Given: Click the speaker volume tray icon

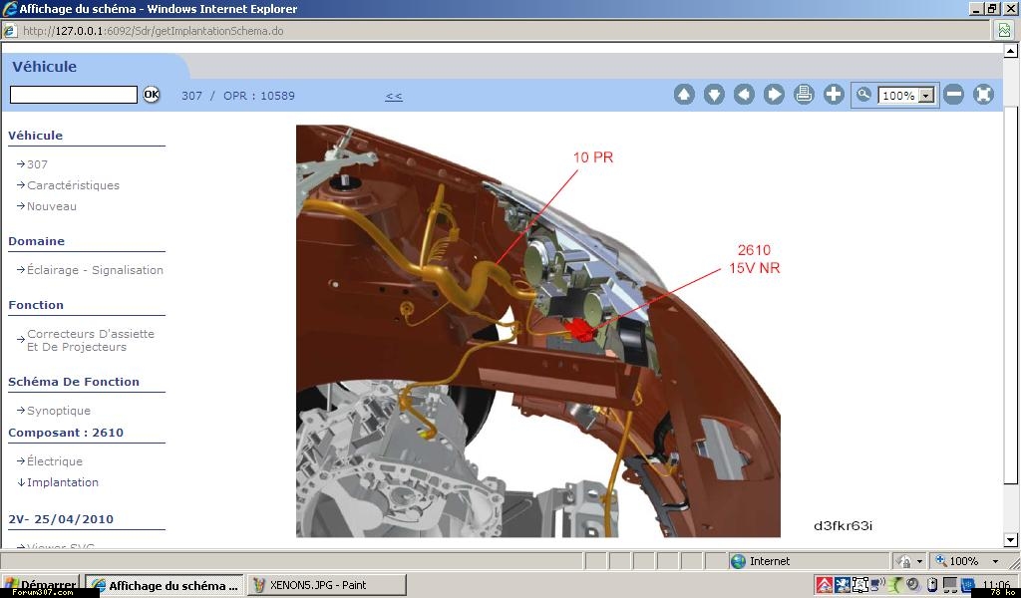Looking at the screenshot, I should pos(913,585).
